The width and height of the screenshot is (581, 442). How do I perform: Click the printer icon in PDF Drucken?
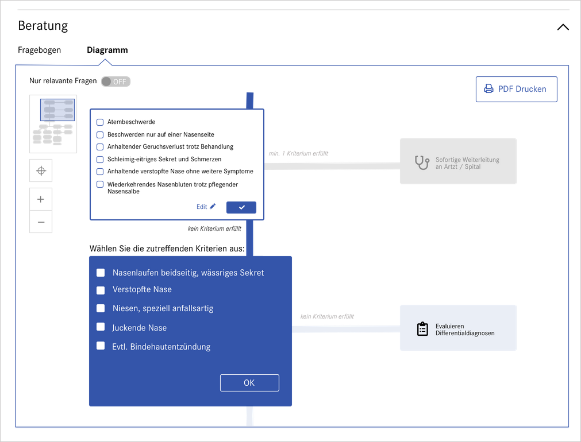(488, 89)
